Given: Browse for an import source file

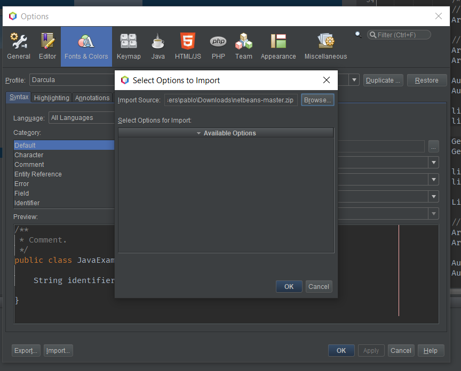Looking at the screenshot, I should 317,100.
